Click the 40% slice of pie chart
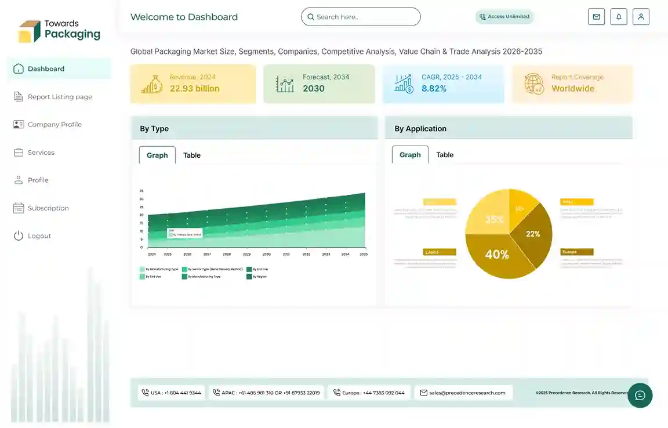 pos(497,255)
